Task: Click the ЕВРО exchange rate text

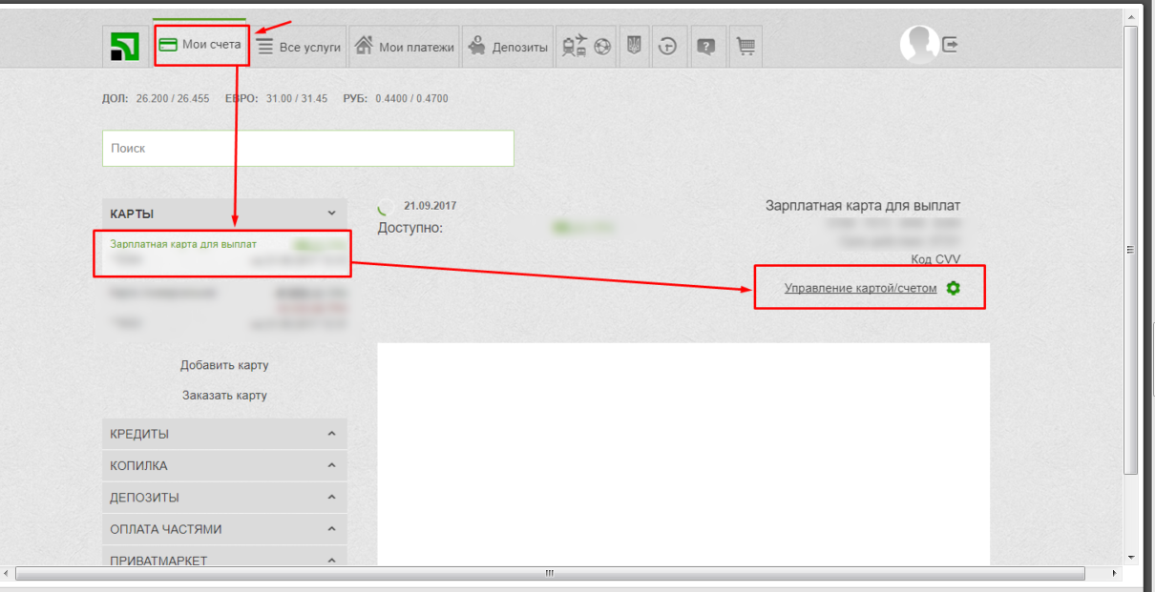Action: pyautogui.click(x=276, y=98)
